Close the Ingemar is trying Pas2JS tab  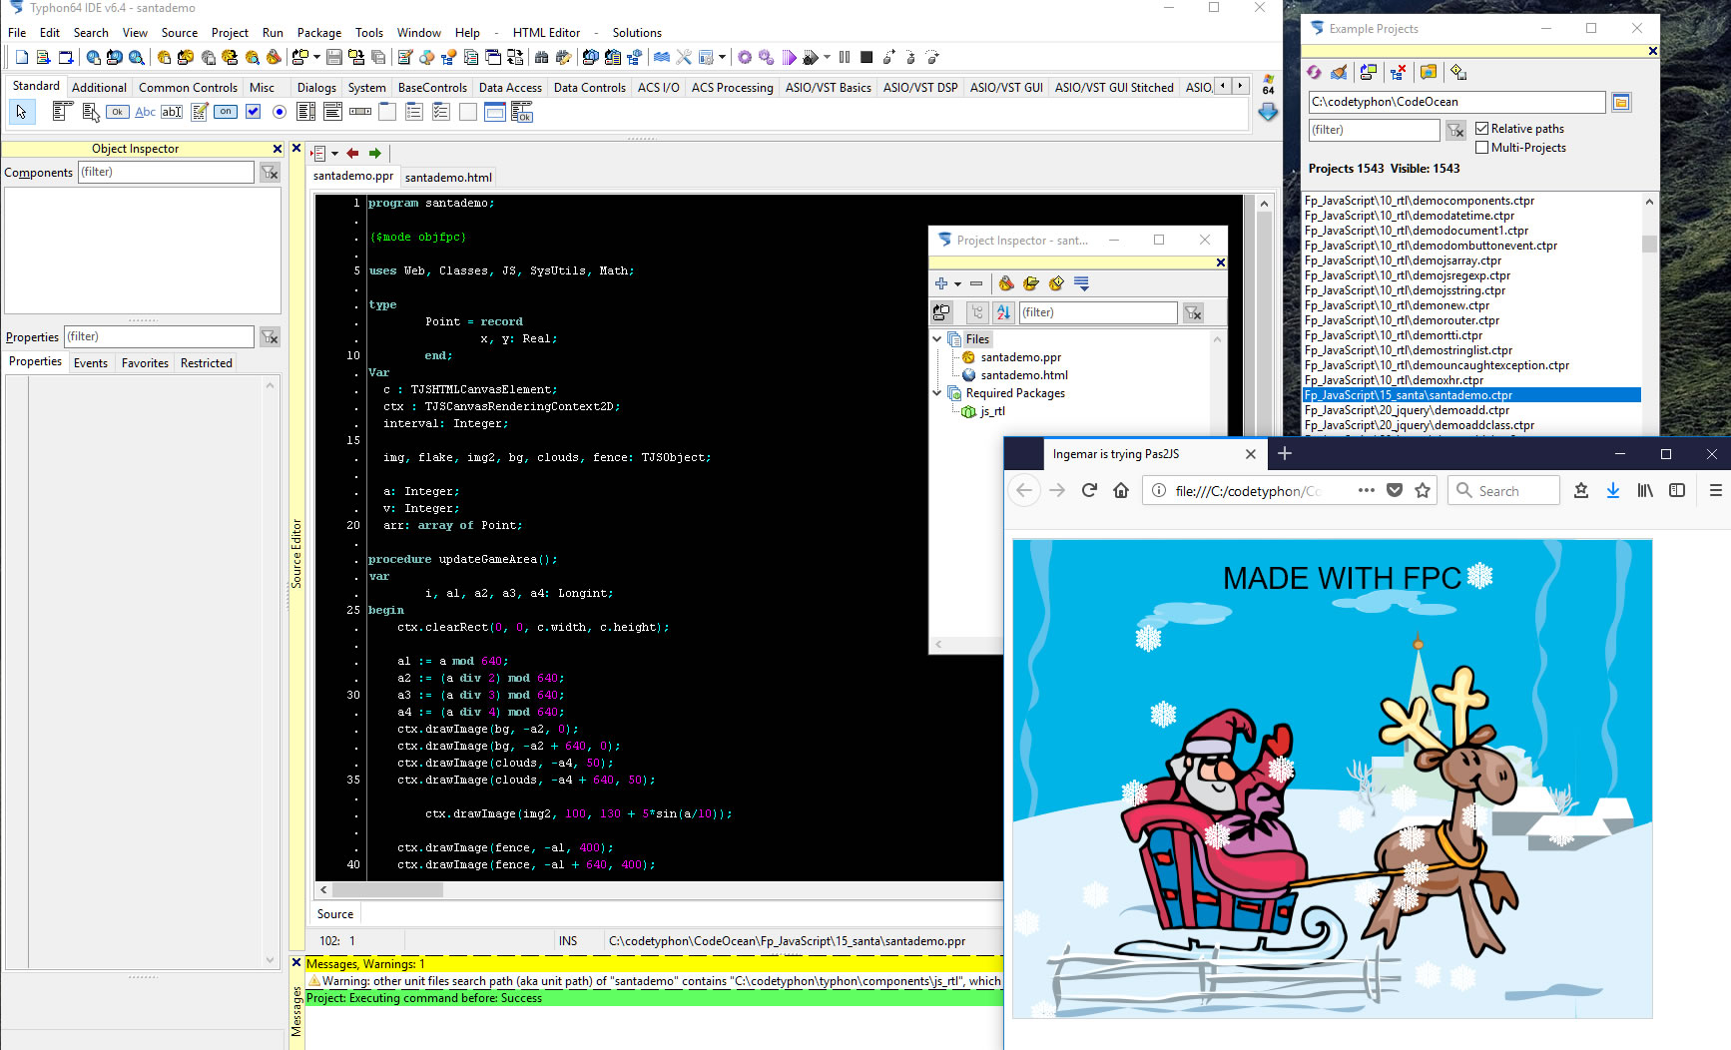coord(1251,454)
